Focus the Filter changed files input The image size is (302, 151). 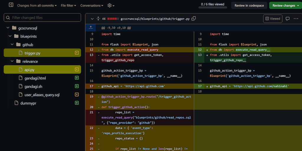pyautogui.click(x=42, y=18)
